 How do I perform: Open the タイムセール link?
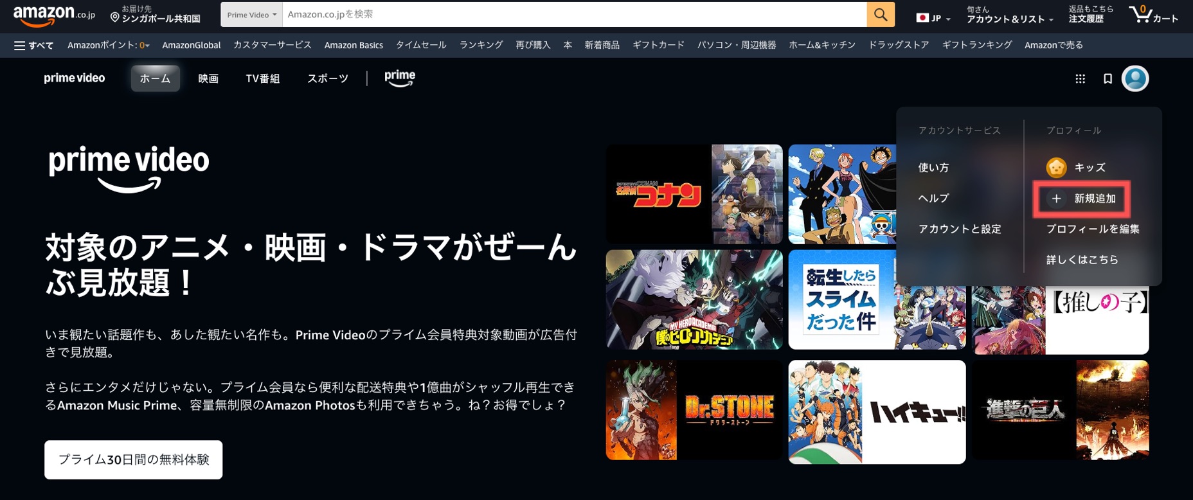tap(421, 45)
